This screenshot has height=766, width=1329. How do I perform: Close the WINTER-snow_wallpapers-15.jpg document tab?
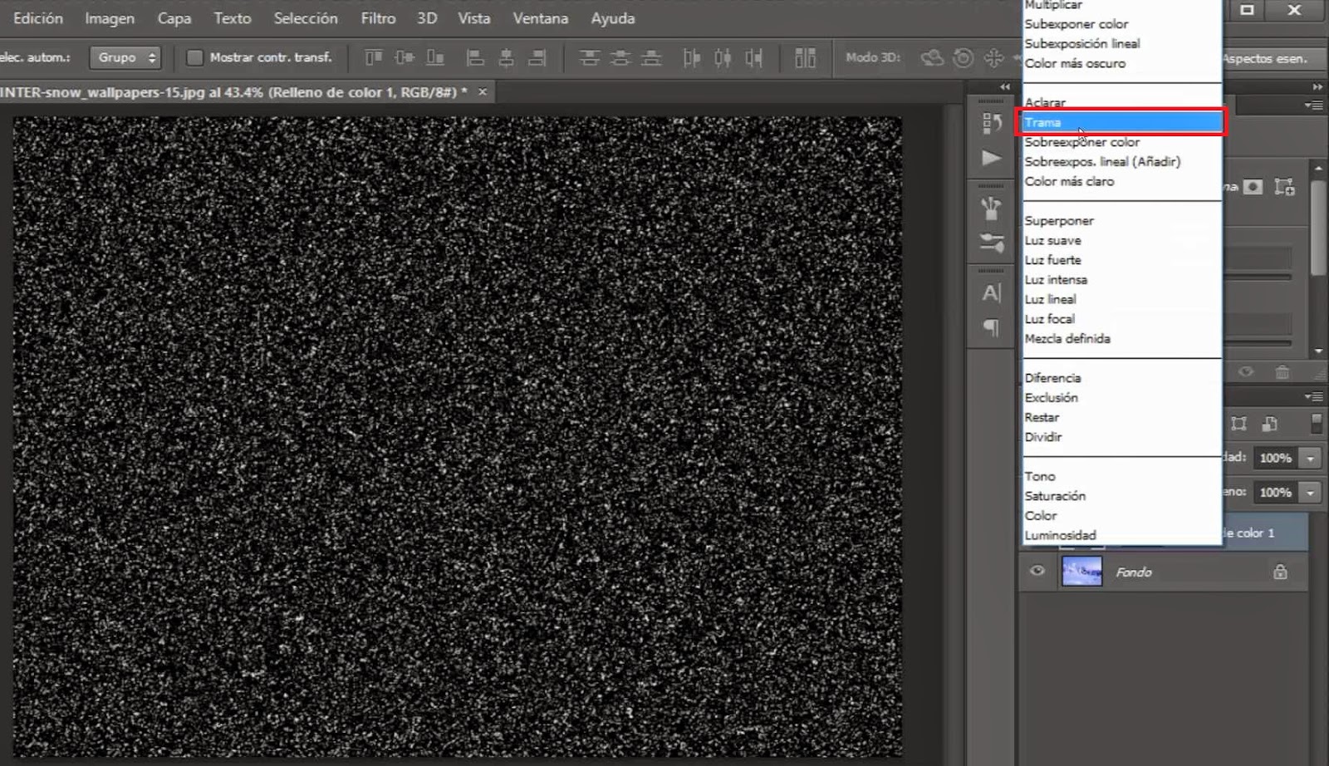[x=482, y=91]
